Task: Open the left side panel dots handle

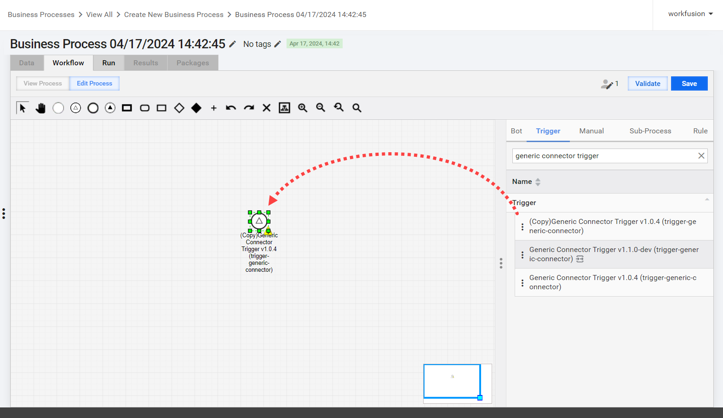Action: 4,213
